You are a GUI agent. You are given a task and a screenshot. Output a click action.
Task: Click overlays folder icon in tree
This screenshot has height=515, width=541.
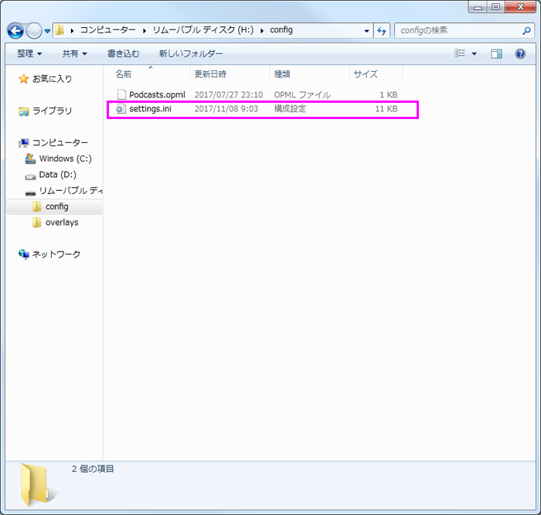[x=36, y=223]
